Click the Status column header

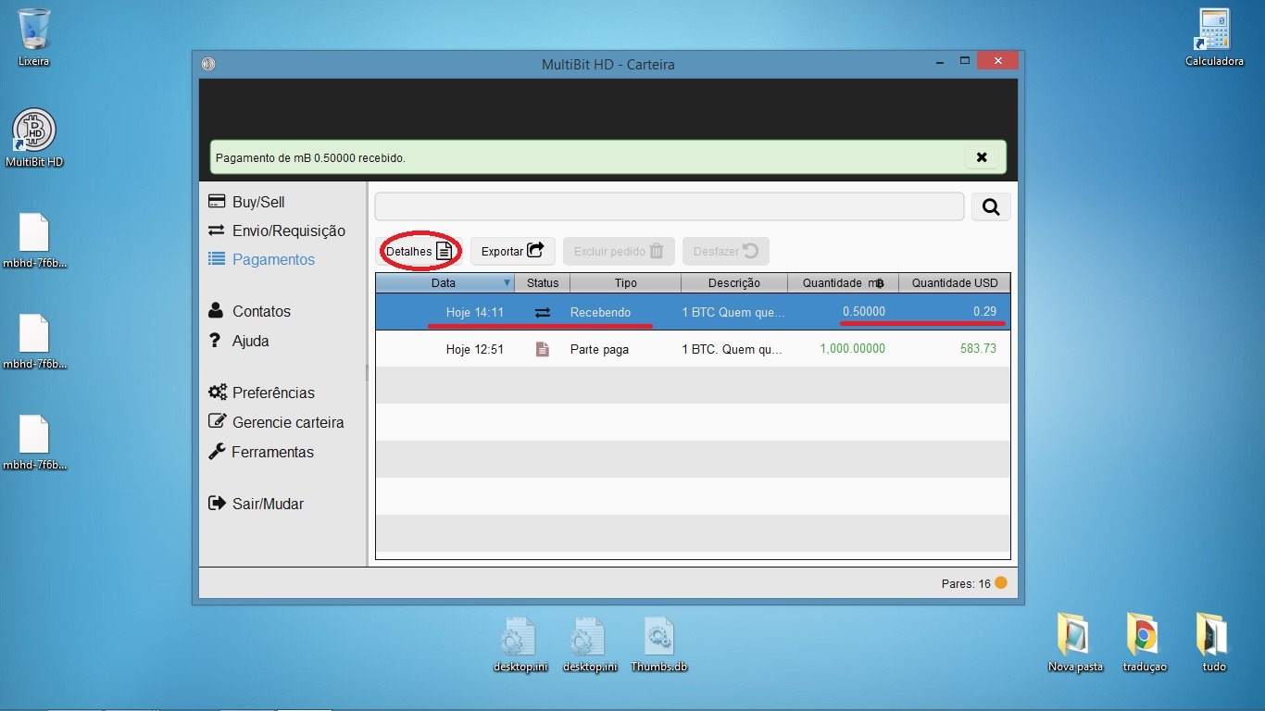coord(543,283)
